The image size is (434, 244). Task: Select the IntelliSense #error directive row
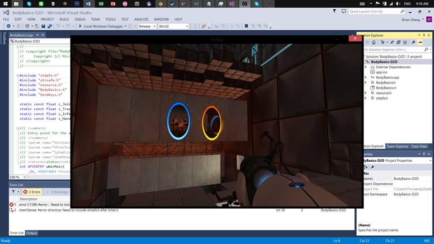(x=182, y=210)
